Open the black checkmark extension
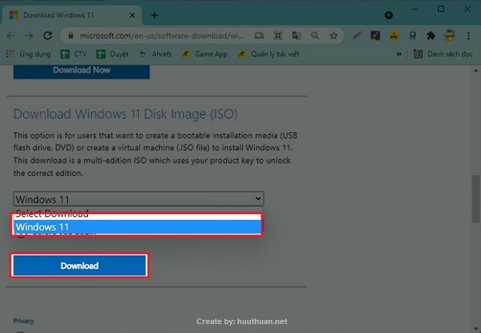481x333 pixels. tap(375, 36)
